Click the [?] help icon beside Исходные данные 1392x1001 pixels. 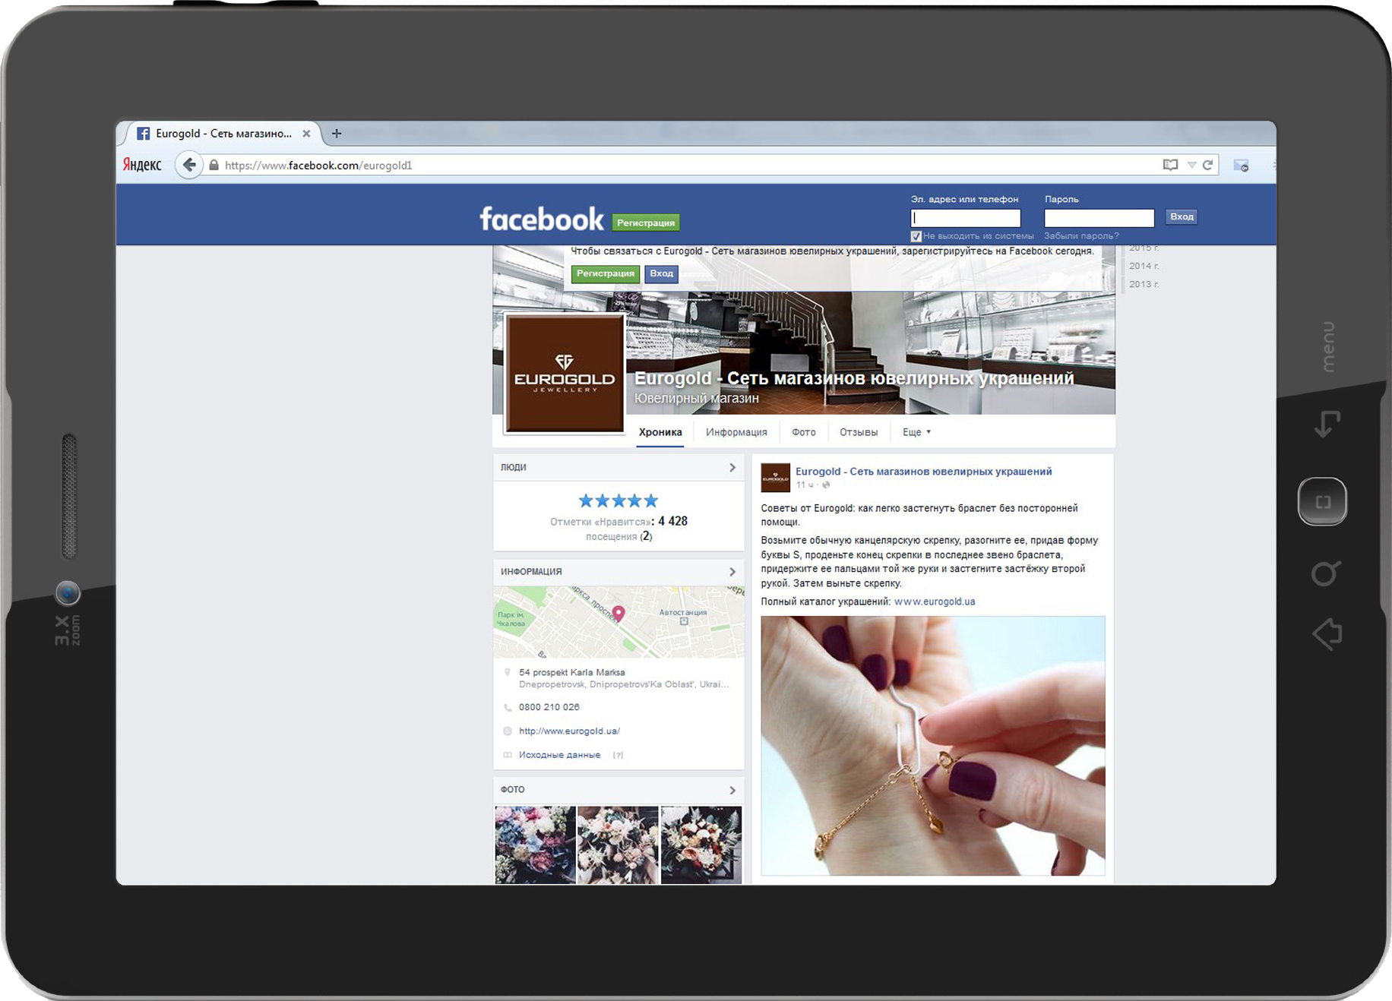tap(618, 755)
